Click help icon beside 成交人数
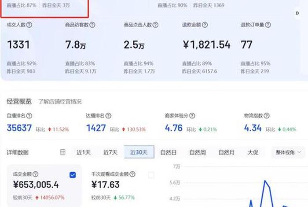 point(29,25)
